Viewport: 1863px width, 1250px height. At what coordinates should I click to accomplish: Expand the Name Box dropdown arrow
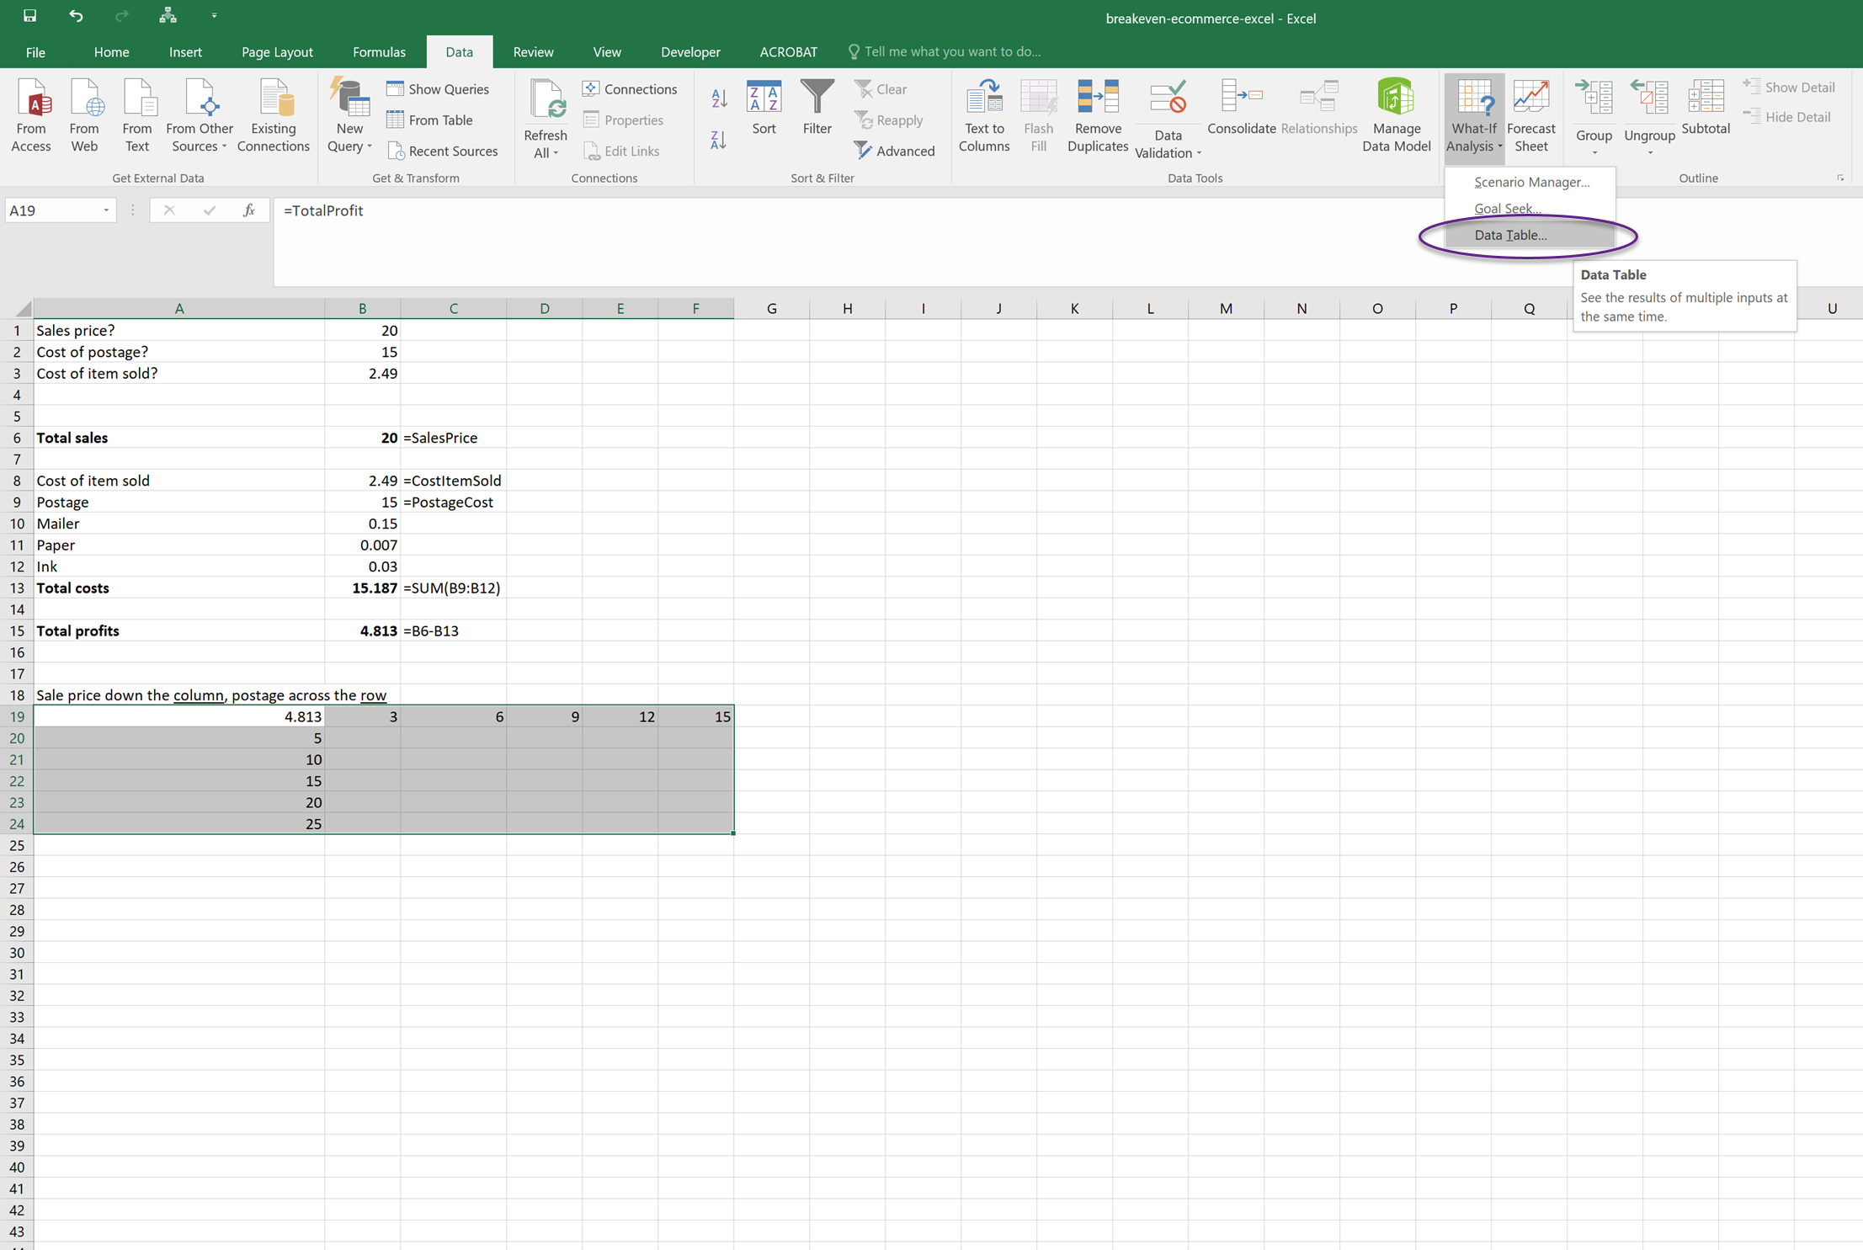point(106,210)
